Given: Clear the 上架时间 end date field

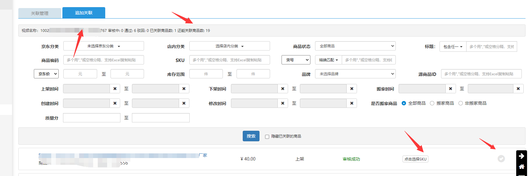Looking at the screenshot, I should click(x=184, y=89).
